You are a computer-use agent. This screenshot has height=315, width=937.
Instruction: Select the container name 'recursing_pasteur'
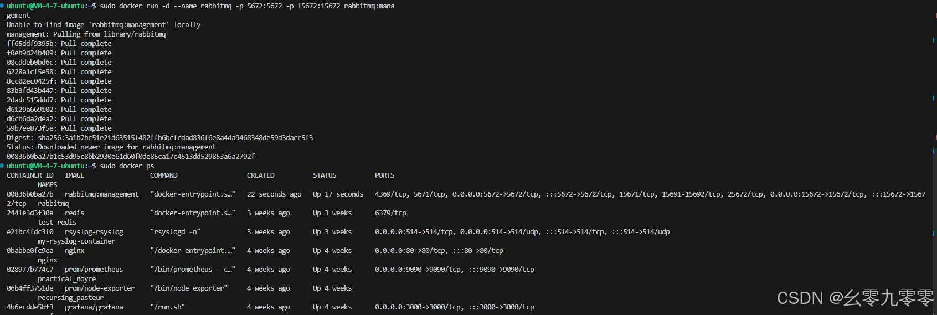pyautogui.click(x=71, y=298)
